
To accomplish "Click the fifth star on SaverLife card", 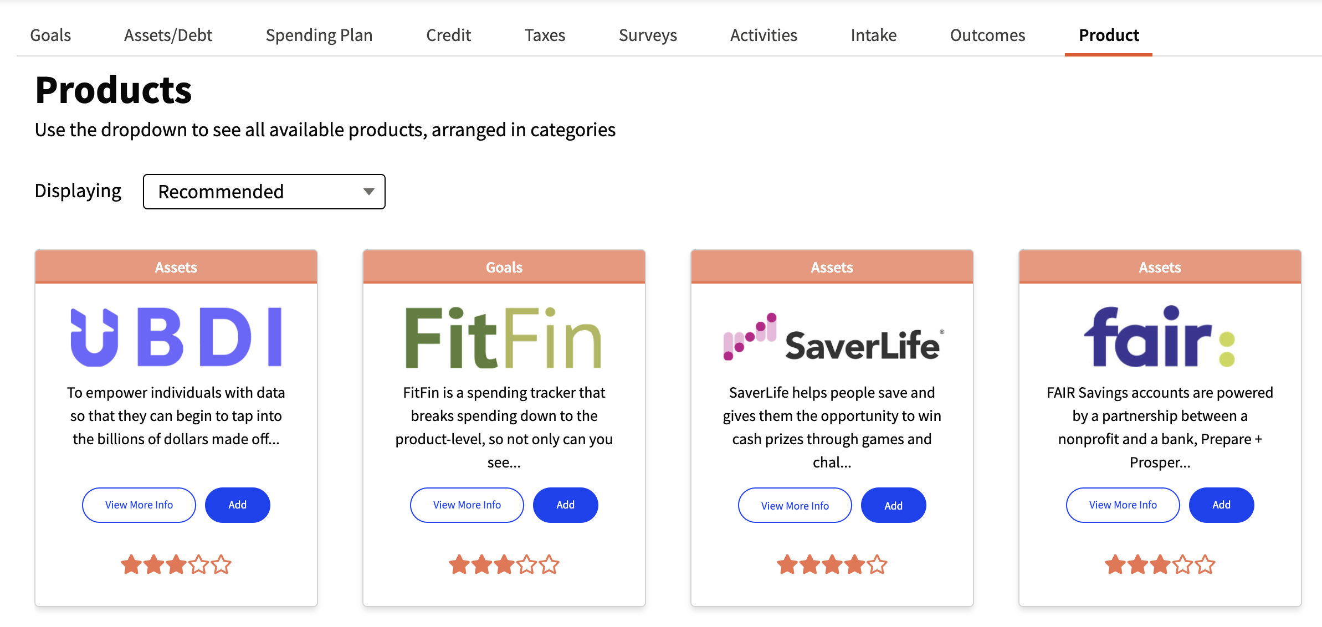I will [877, 565].
